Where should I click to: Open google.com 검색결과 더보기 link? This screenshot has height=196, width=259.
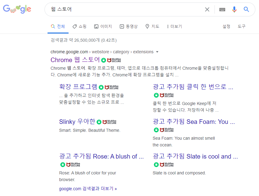[88, 189]
